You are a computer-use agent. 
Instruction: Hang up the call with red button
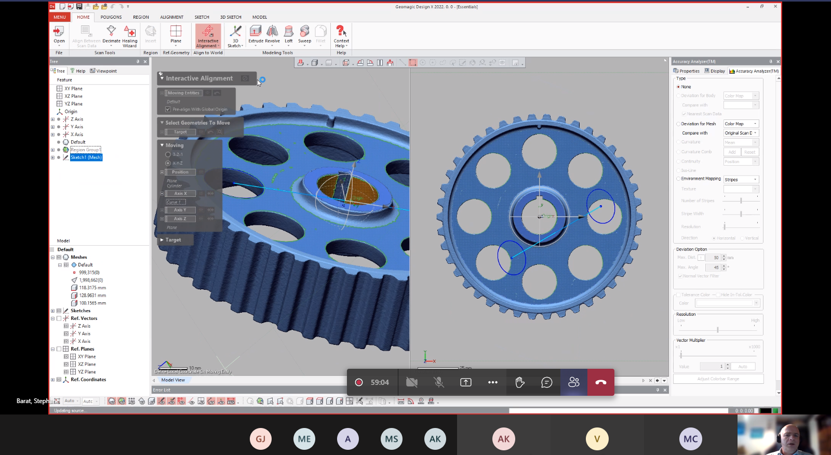coord(600,382)
